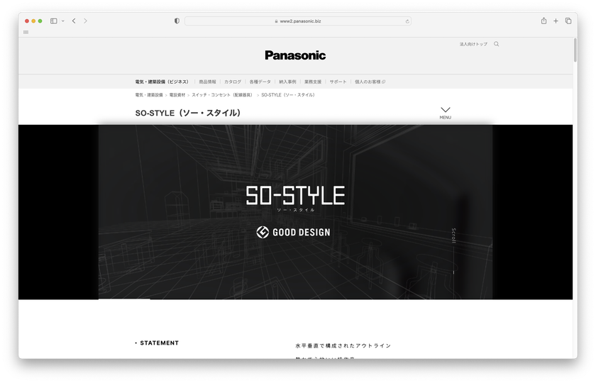Open the 業務支援 menu item

(x=313, y=82)
